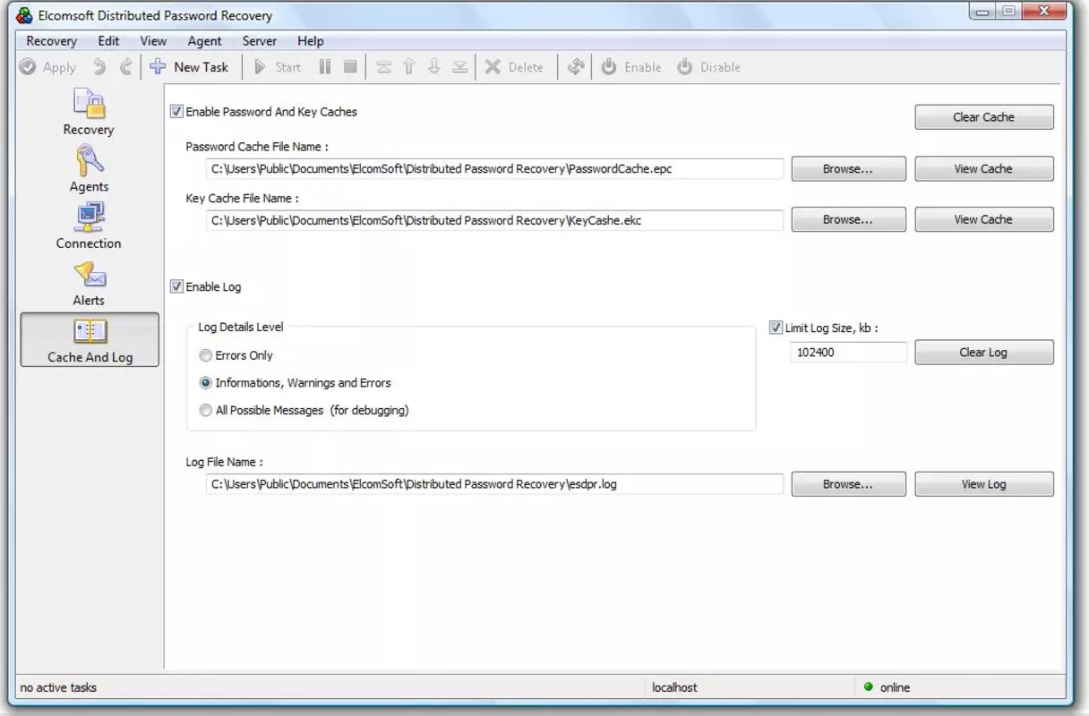Image resolution: width=1089 pixels, height=716 pixels.
Task: Move task to top icon
Action: click(383, 67)
